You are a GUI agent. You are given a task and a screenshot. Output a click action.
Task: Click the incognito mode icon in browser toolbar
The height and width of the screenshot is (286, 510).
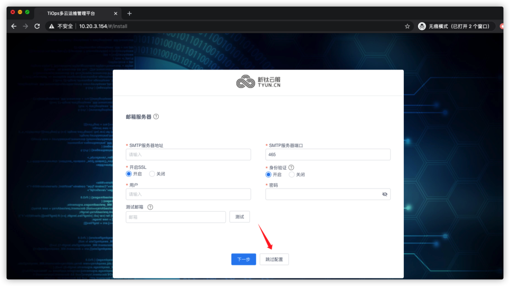[x=422, y=26]
